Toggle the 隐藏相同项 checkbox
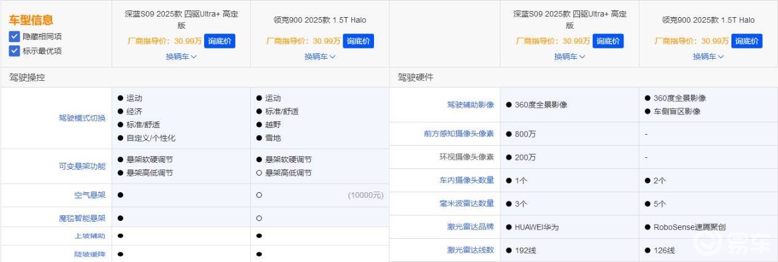778x262 pixels. click(14, 37)
